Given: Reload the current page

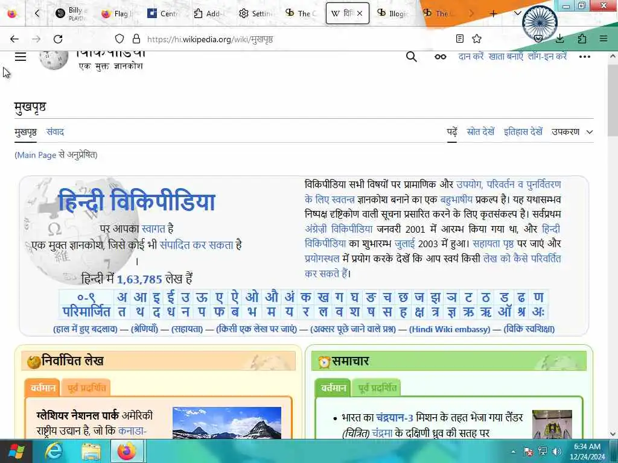Looking at the screenshot, I should click(x=58, y=39).
